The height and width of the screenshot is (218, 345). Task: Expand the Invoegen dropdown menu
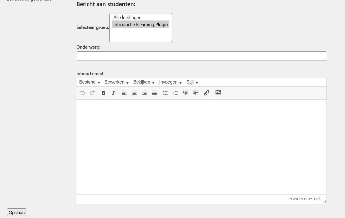(170, 82)
